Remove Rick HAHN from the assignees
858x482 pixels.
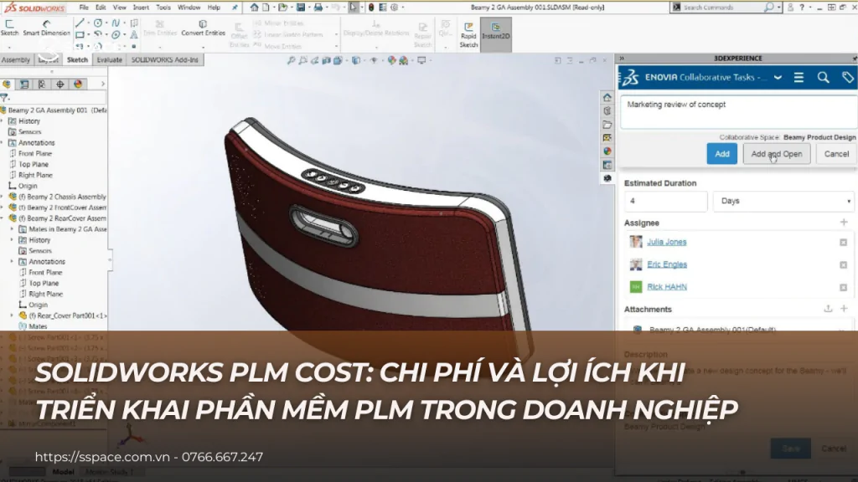coord(843,287)
